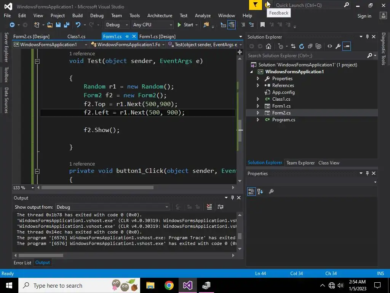Open the Test(object sender) member dropdown

click(205, 45)
